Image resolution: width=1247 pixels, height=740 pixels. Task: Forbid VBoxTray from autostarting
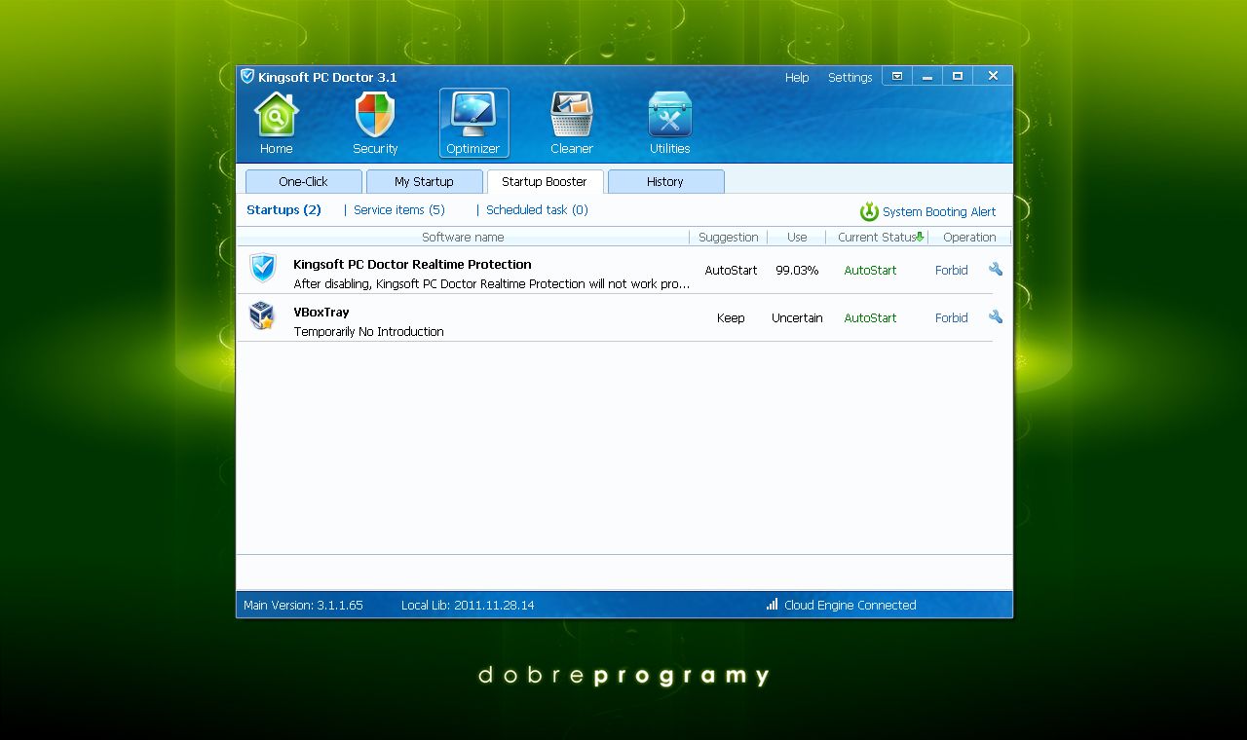(952, 317)
